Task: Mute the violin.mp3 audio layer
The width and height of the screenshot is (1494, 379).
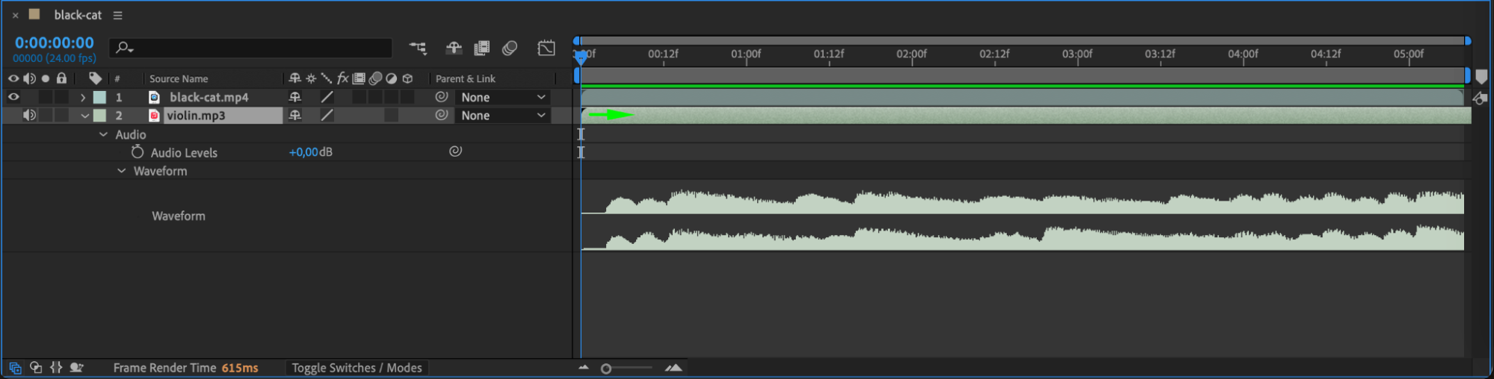Action: [29, 115]
